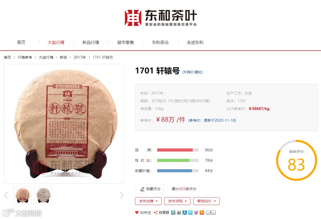Click the 升降价通知 link
The height and width of the screenshot is (219, 321).
(x=192, y=72)
